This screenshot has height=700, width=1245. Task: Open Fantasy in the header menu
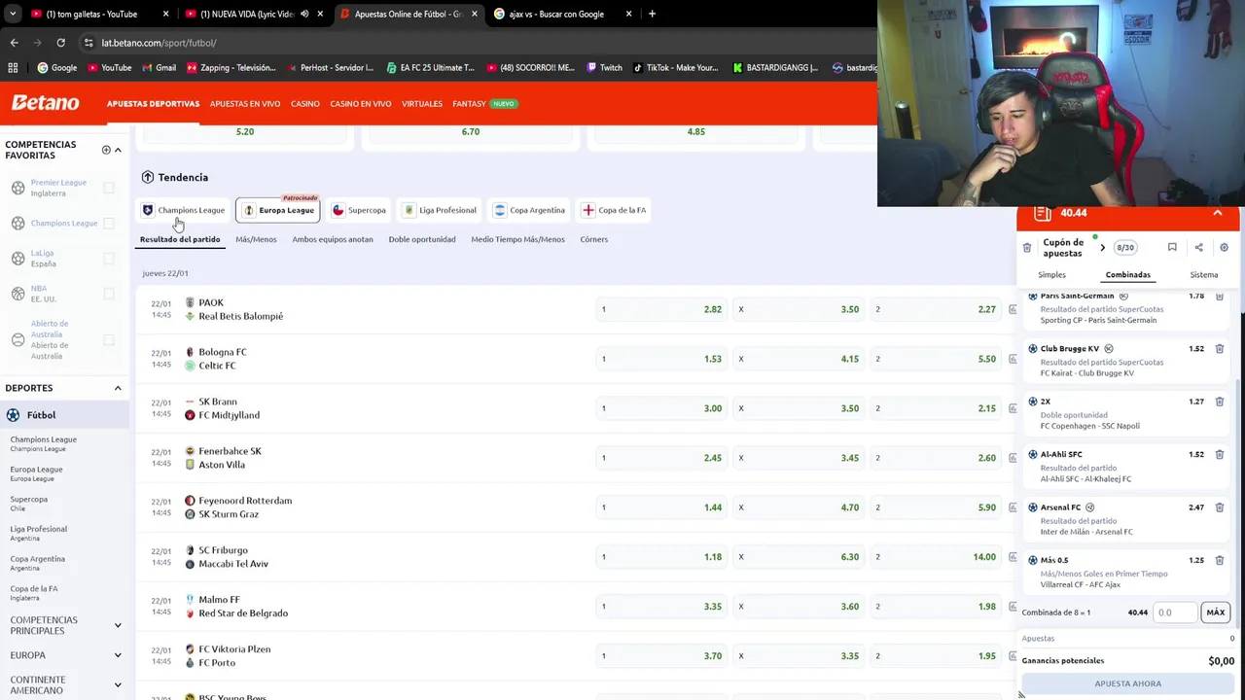click(469, 104)
